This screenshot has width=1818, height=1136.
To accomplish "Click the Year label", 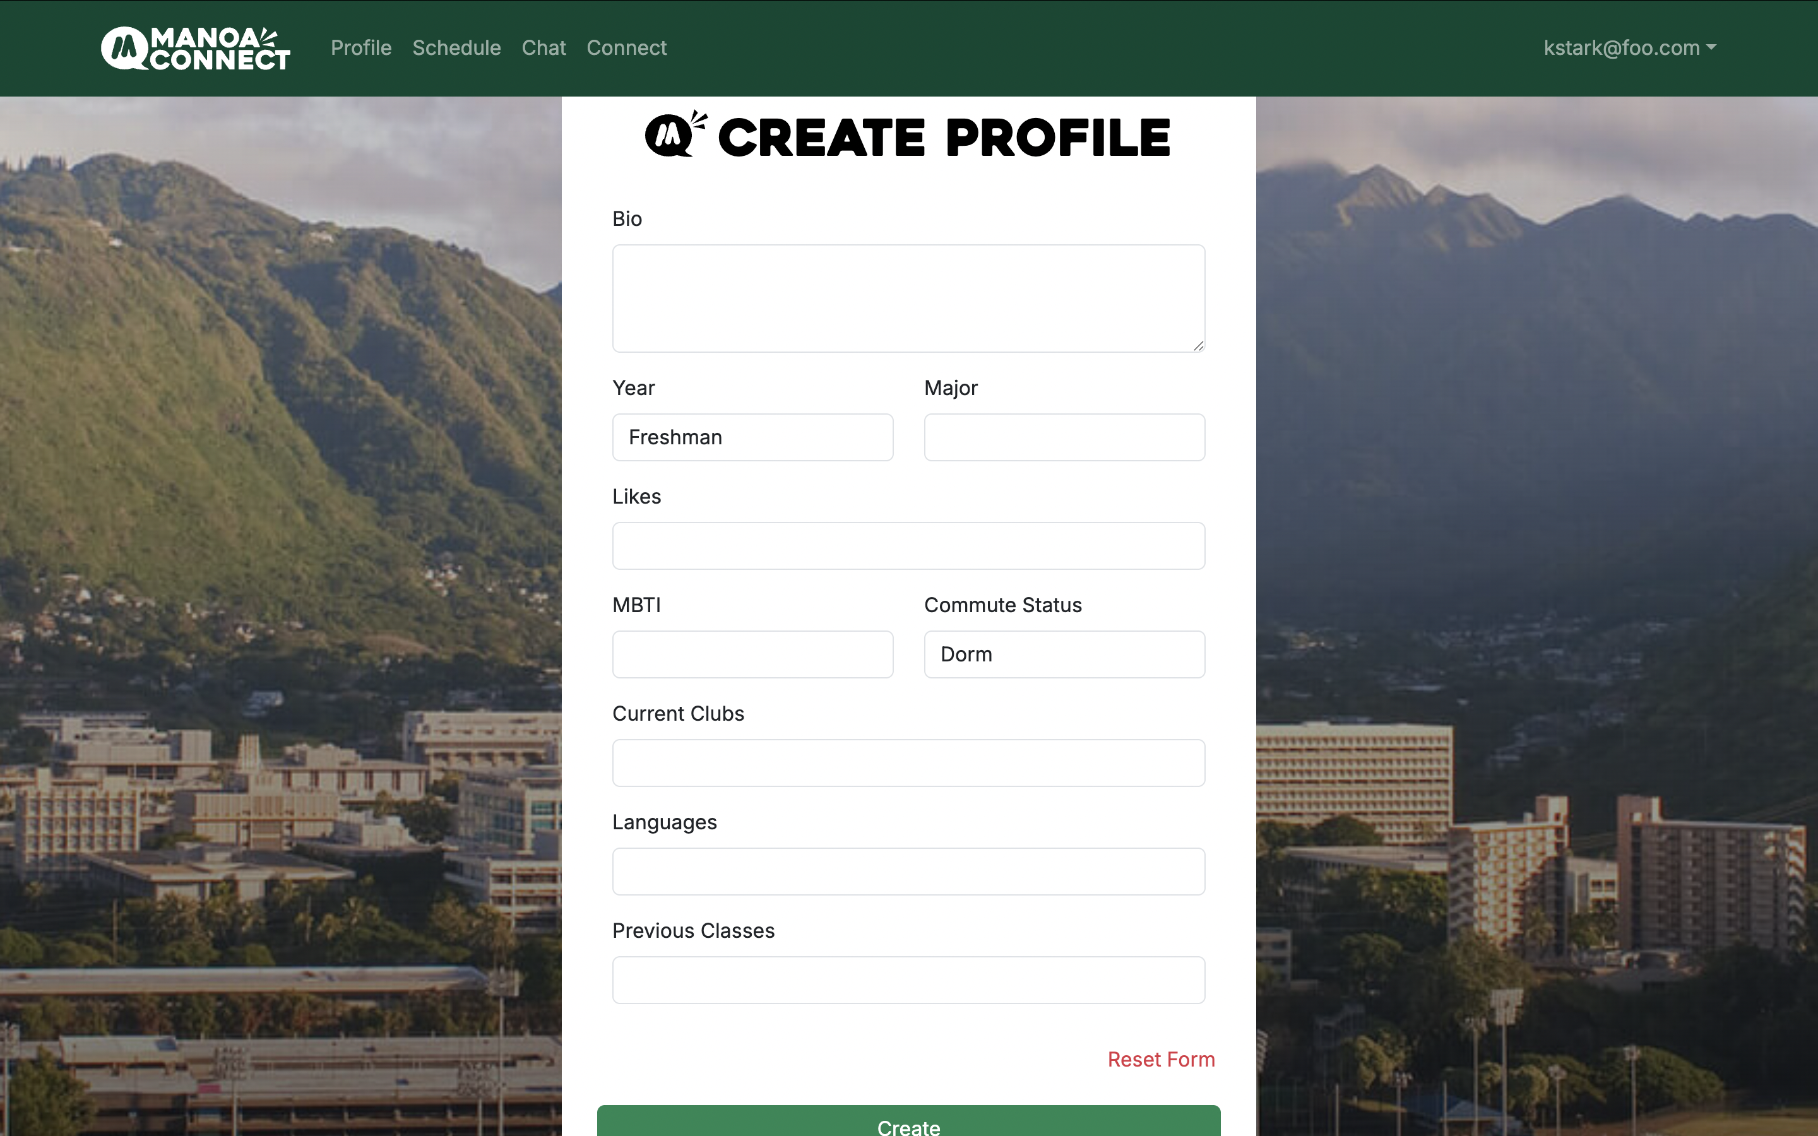I will coord(633,388).
